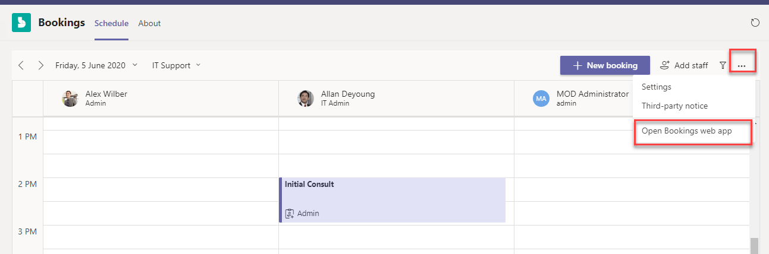Open the filter funnel icon
Image resolution: width=769 pixels, height=254 pixels.
click(x=723, y=65)
